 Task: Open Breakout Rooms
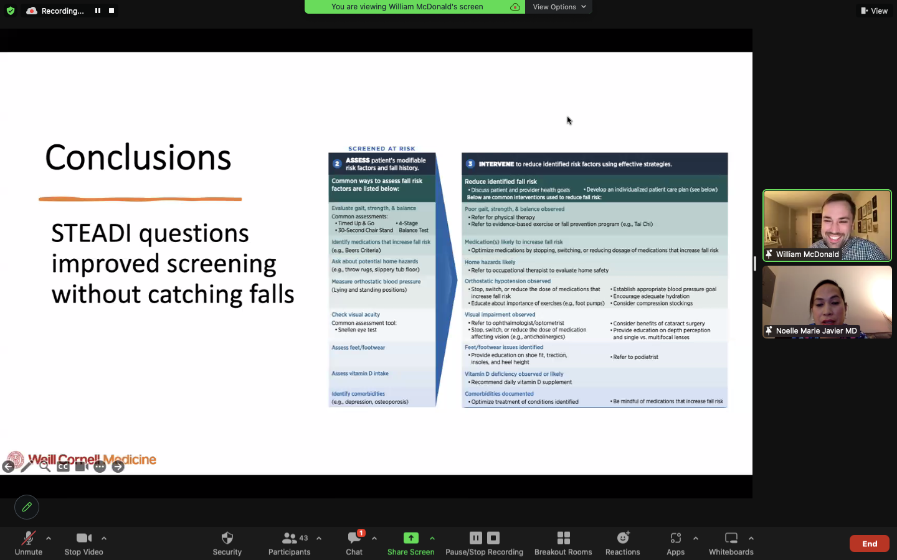coord(563,543)
